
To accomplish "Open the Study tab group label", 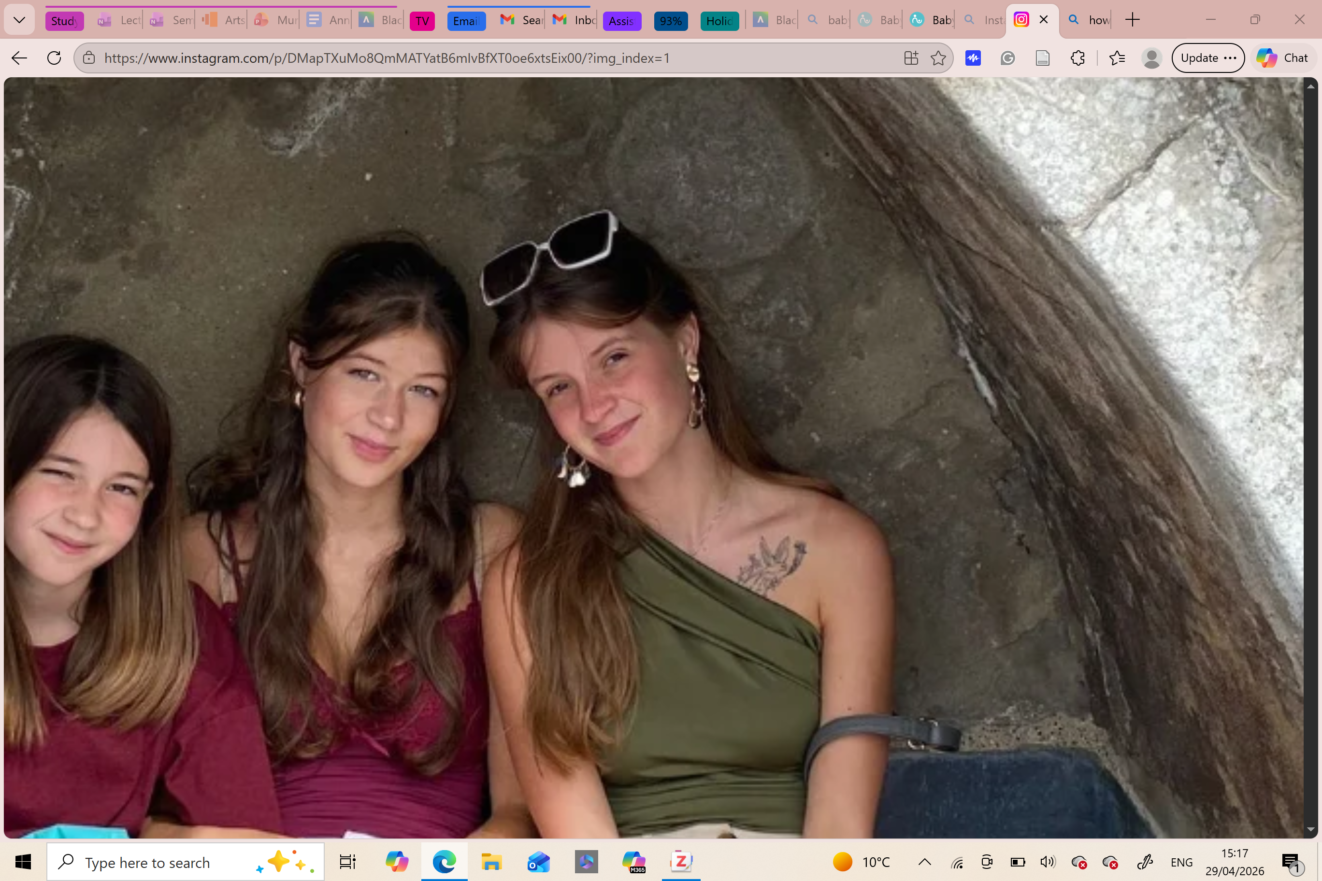I will point(65,21).
